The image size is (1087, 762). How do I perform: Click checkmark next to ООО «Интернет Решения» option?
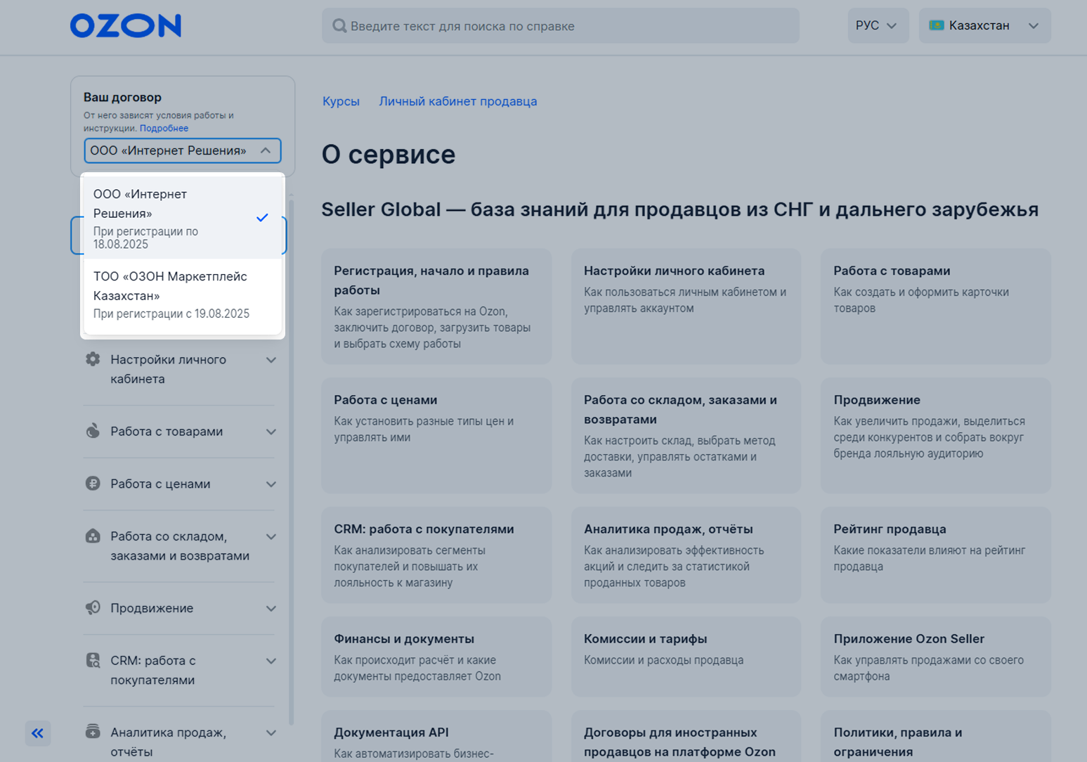tap(262, 218)
